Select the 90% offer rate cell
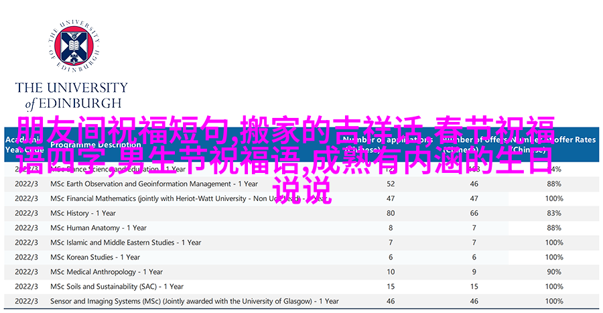 click(x=554, y=272)
